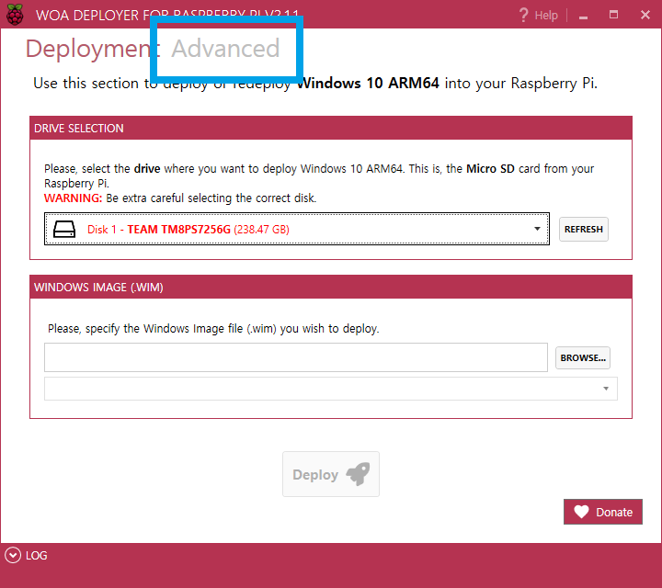Image resolution: width=662 pixels, height=588 pixels.
Task: Click the LOG label
Action: tap(36, 555)
